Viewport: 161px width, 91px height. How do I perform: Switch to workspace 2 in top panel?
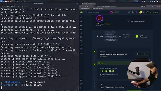(18, 1)
